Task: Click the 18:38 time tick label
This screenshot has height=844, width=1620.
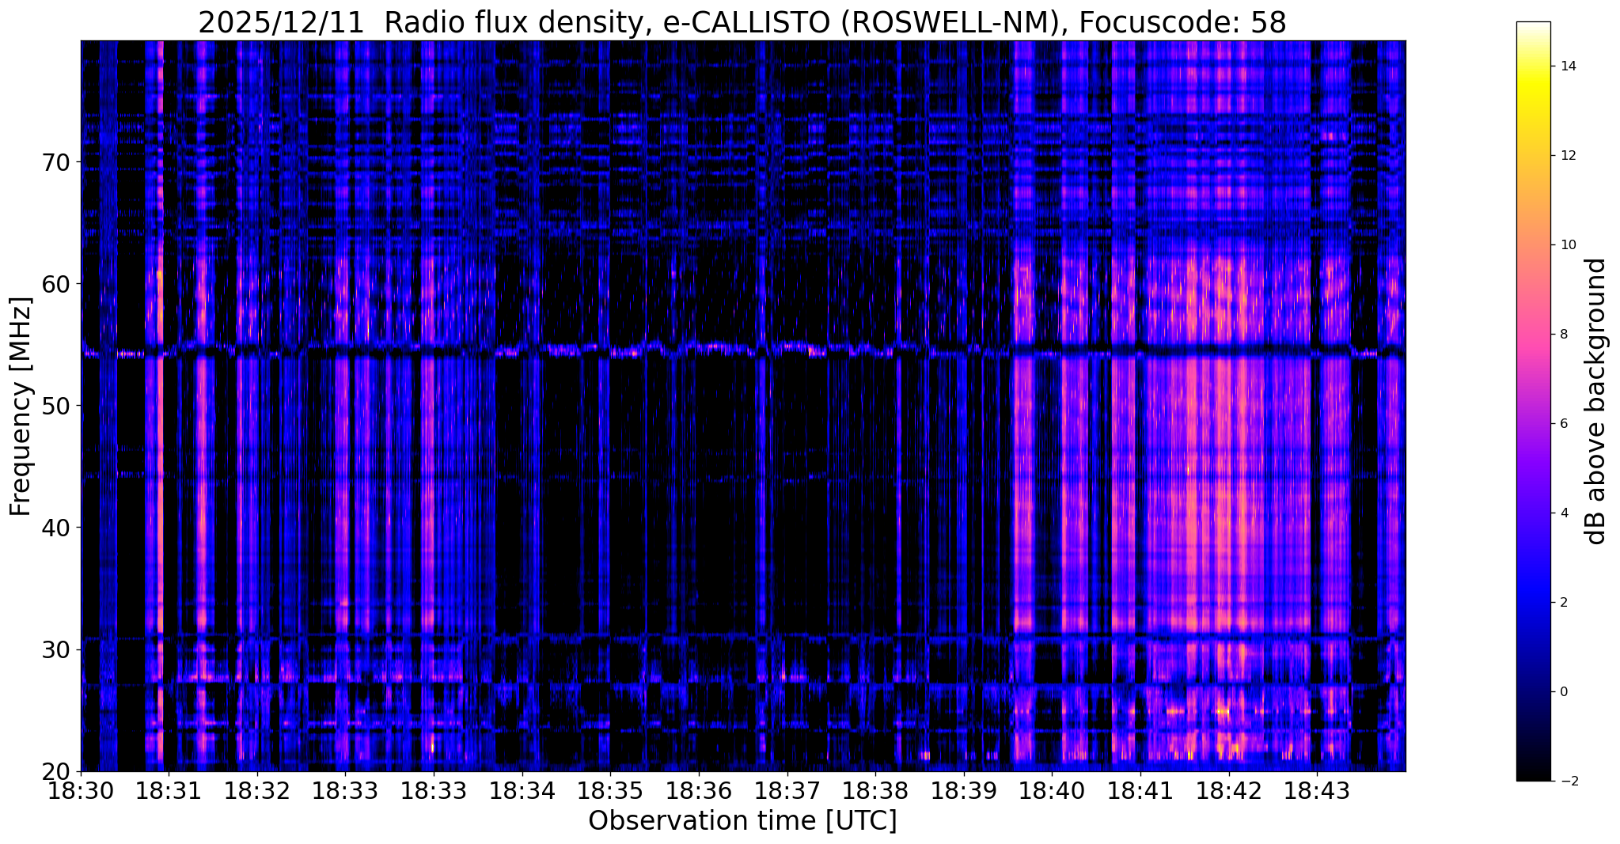Action: pos(875,791)
